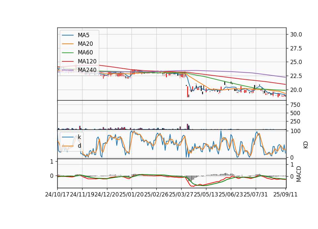Image resolution: width=318 pixels, height=229 pixels.
Task: Click the red MA120 legend line sample
Action: click(x=68, y=61)
